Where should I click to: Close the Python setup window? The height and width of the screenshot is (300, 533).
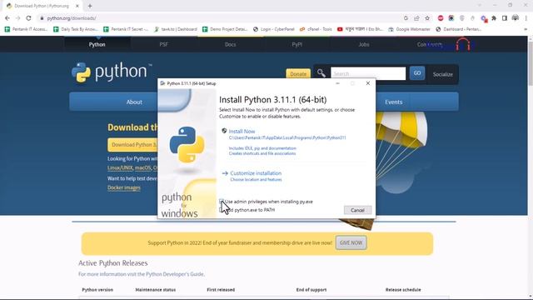click(x=368, y=83)
